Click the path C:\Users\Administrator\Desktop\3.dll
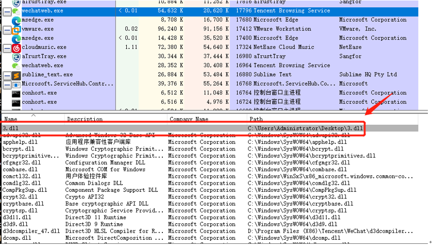The width and height of the screenshot is (432, 248). 305,128
